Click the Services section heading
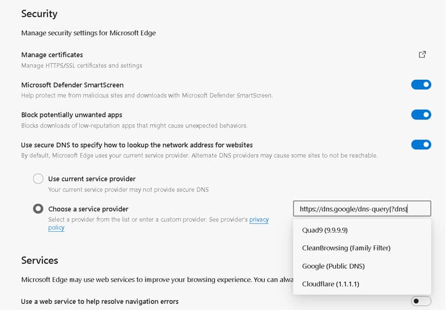 point(40,260)
